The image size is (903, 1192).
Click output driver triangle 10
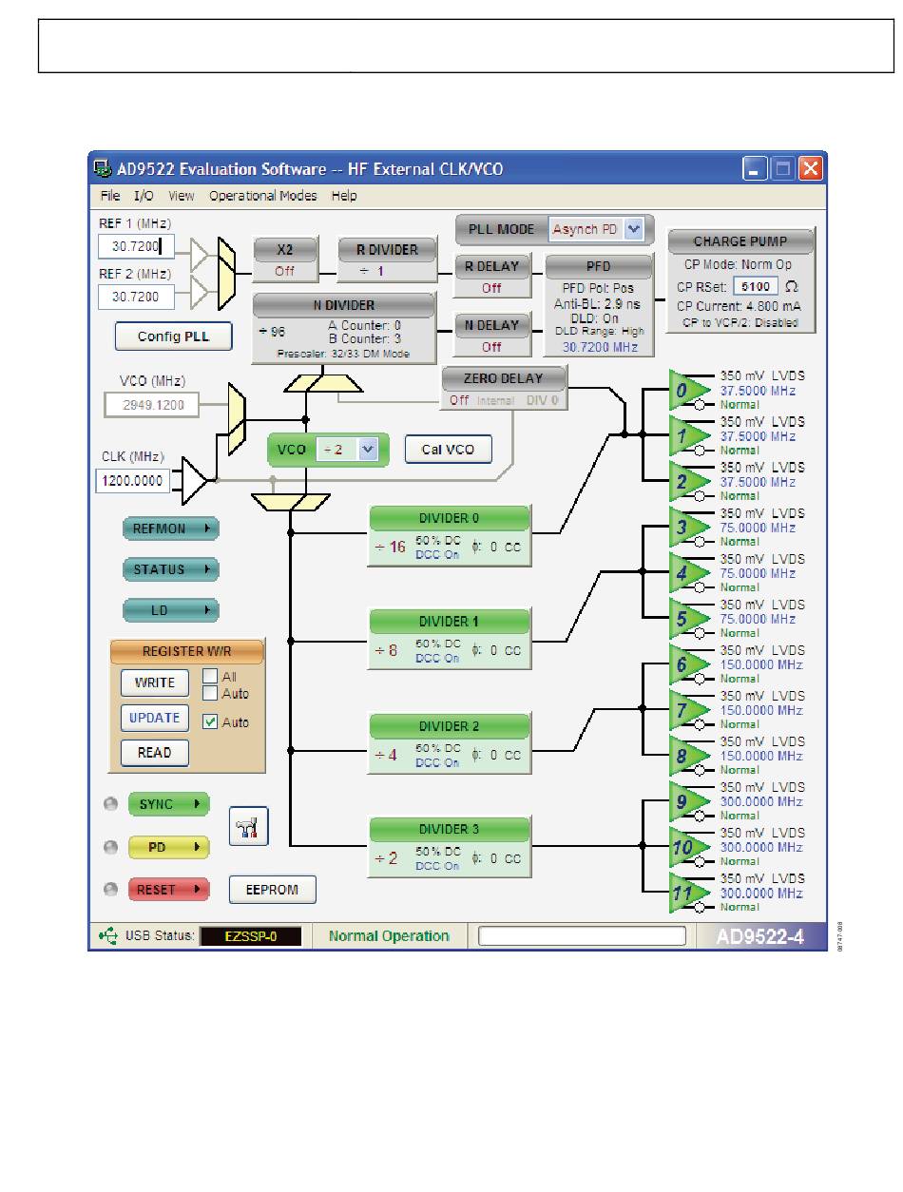688,846
